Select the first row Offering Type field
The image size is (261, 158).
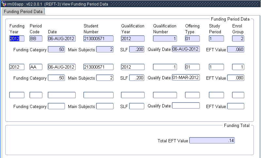click(192, 39)
